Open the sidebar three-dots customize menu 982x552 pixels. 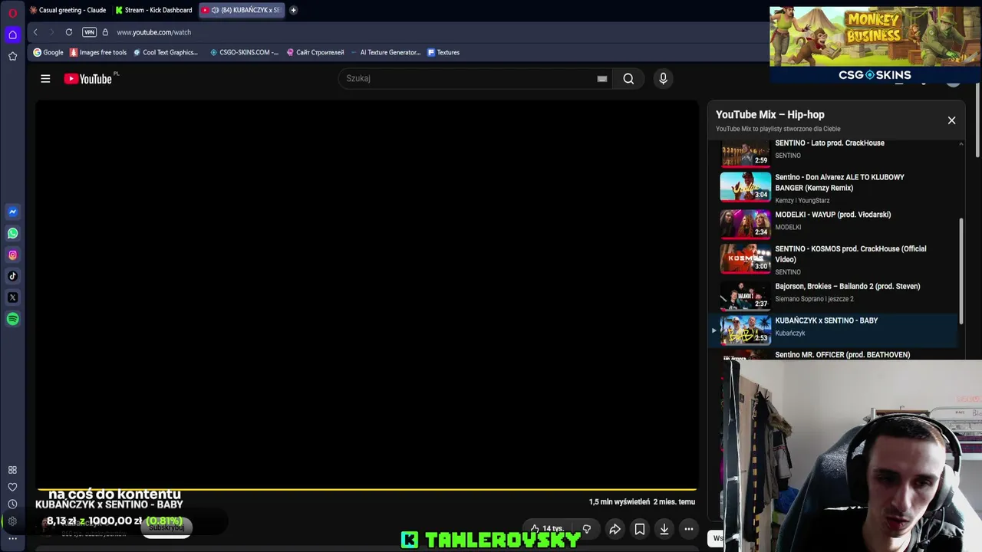coord(12,538)
